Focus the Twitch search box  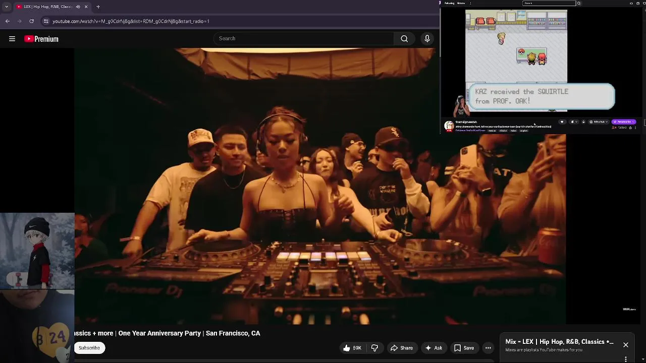point(549,3)
